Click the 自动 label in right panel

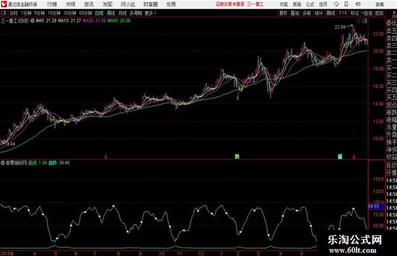(392, 166)
